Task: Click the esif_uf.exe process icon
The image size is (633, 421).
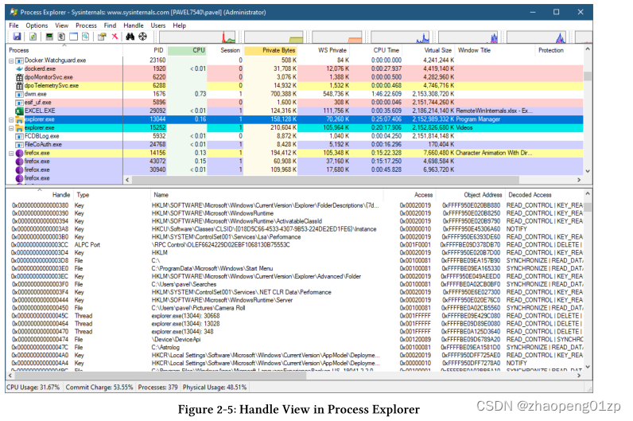Action: coord(19,103)
